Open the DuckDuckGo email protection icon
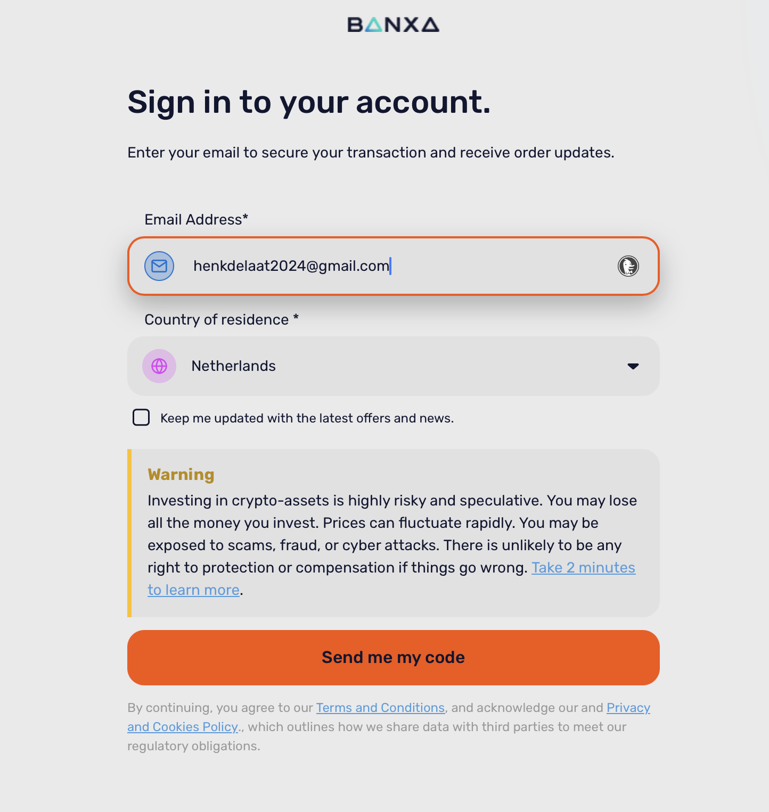This screenshot has width=769, height=812. click(628, 266)
